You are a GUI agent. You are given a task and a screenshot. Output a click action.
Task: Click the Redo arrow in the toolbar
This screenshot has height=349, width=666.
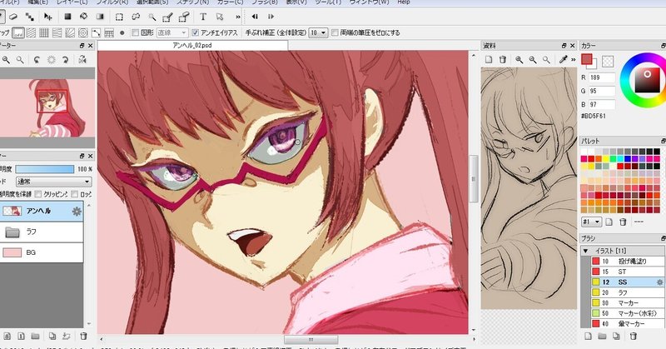(x=271, y=17)
